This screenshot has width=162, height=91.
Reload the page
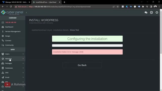pyautogui.click(x=11, y=7)
